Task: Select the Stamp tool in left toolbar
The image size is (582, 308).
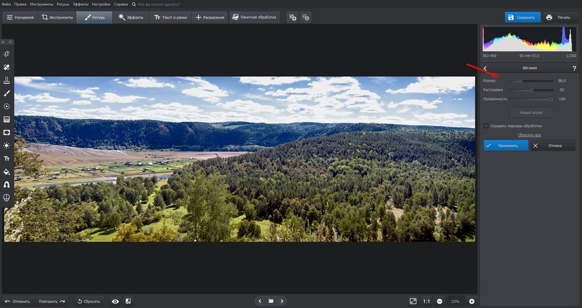Action: pos(7,80)
